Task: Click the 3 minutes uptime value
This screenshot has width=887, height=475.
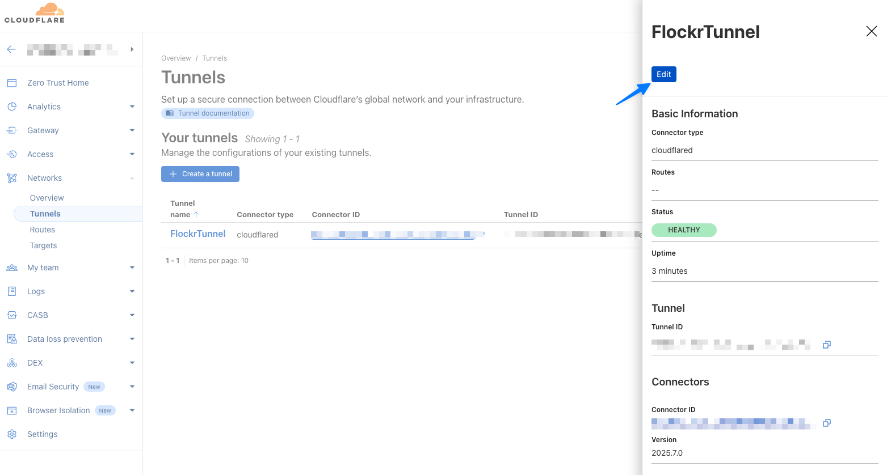Action: tap(670, 271)
